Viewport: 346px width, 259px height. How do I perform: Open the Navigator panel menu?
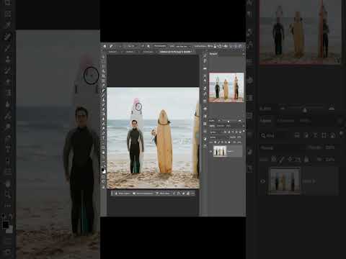pos(243,54)
